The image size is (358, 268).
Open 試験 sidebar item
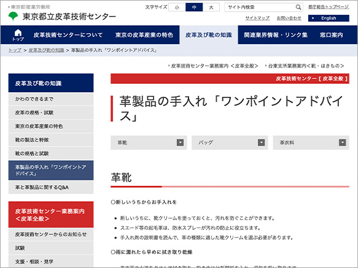[x=51, y=248]
